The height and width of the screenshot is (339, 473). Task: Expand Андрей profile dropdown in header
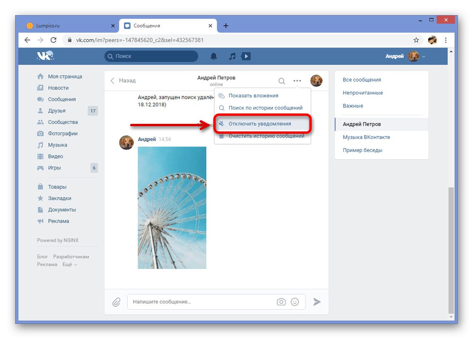click(406, 56)
